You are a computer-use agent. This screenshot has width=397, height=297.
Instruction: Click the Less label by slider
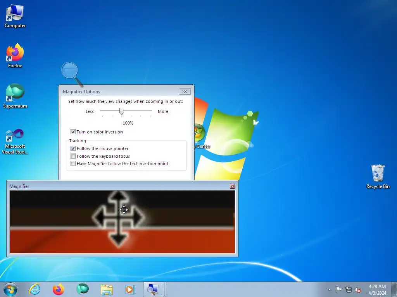(90, 111)
